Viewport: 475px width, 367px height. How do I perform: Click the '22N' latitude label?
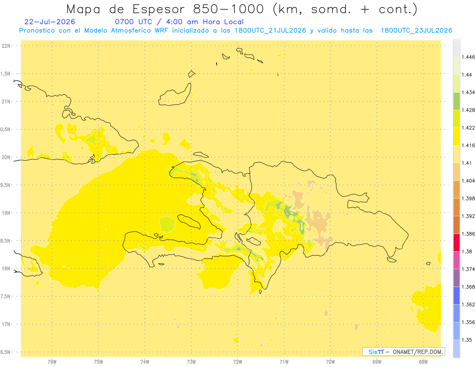pyautogui.click(x=6, y=46)
